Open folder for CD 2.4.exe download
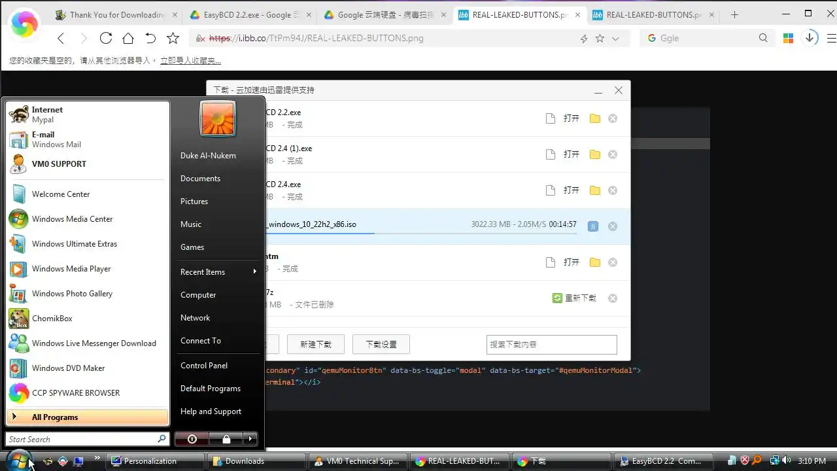This screenshot has width=837, height=471. (x=594, y=190)
